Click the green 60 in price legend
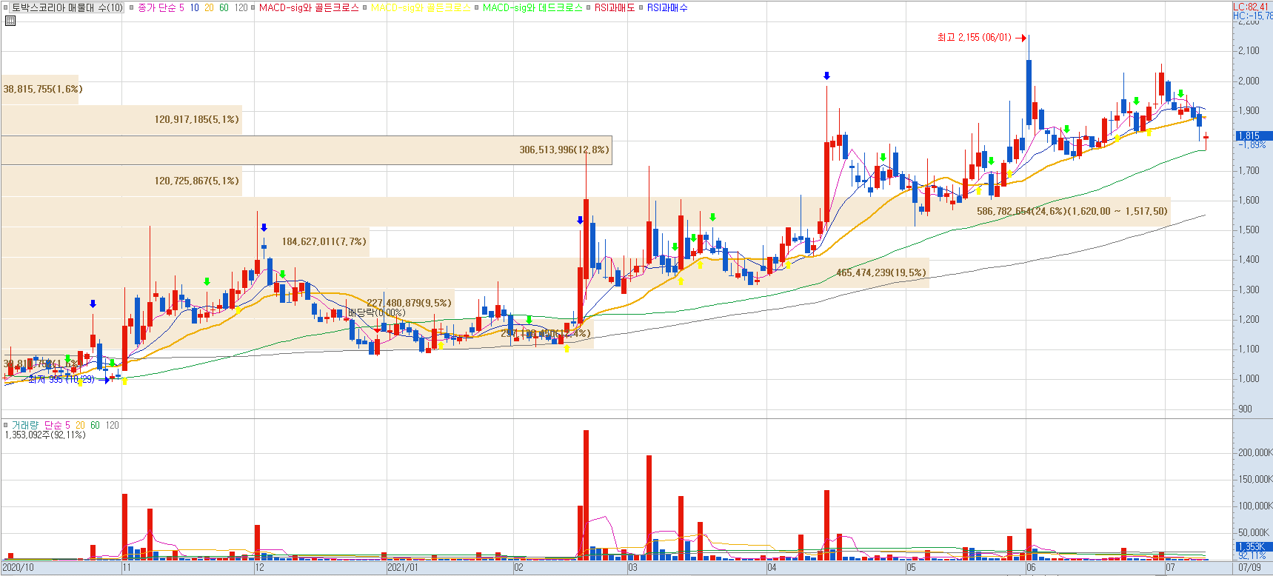This screenshot has width=1273, height=576. tap(224, 7)
